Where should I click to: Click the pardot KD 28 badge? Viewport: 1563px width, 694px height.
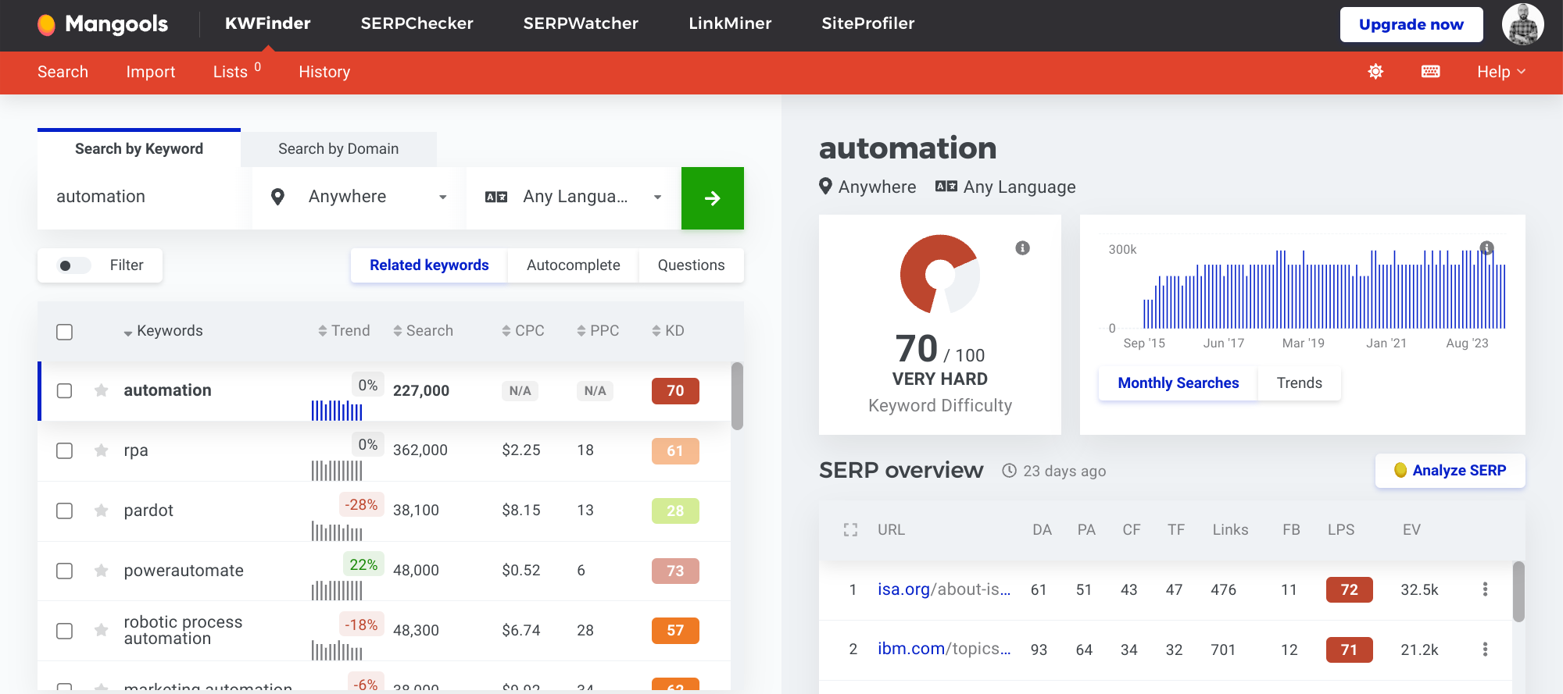click(x=675, y=511)
